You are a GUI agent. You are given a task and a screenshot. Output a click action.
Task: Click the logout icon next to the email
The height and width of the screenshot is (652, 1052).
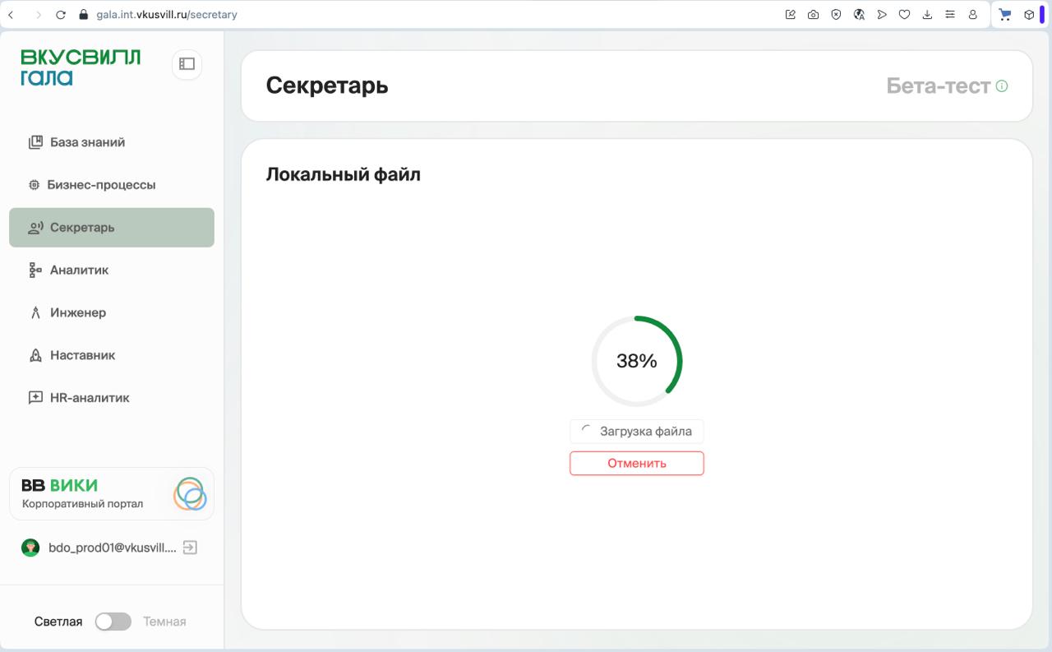[190, 548]
